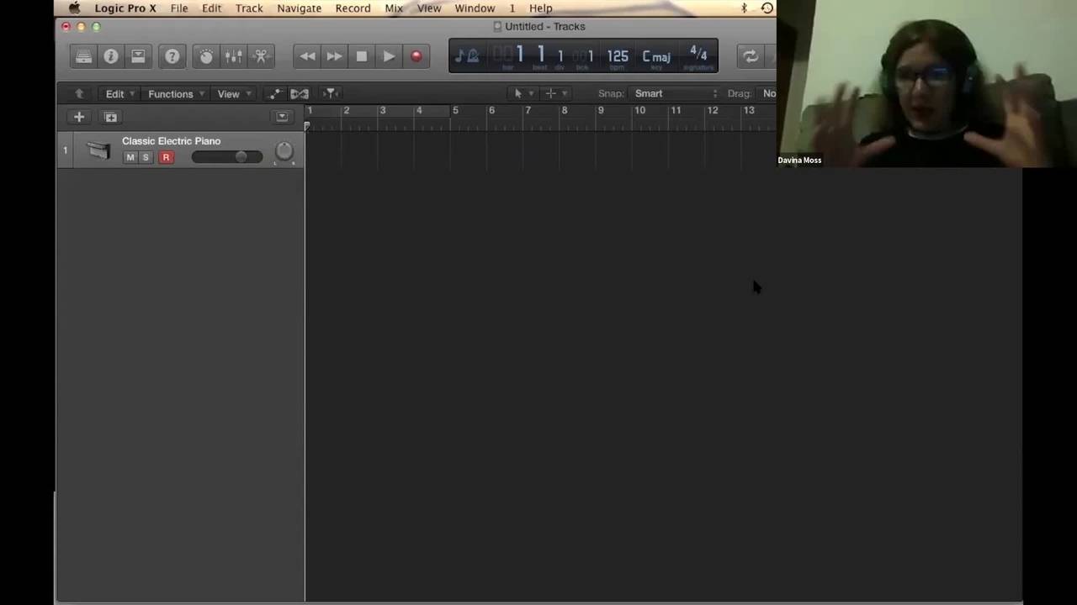Click the Classic Electric Piano volume slider
1077x605 pixels.
227,157
